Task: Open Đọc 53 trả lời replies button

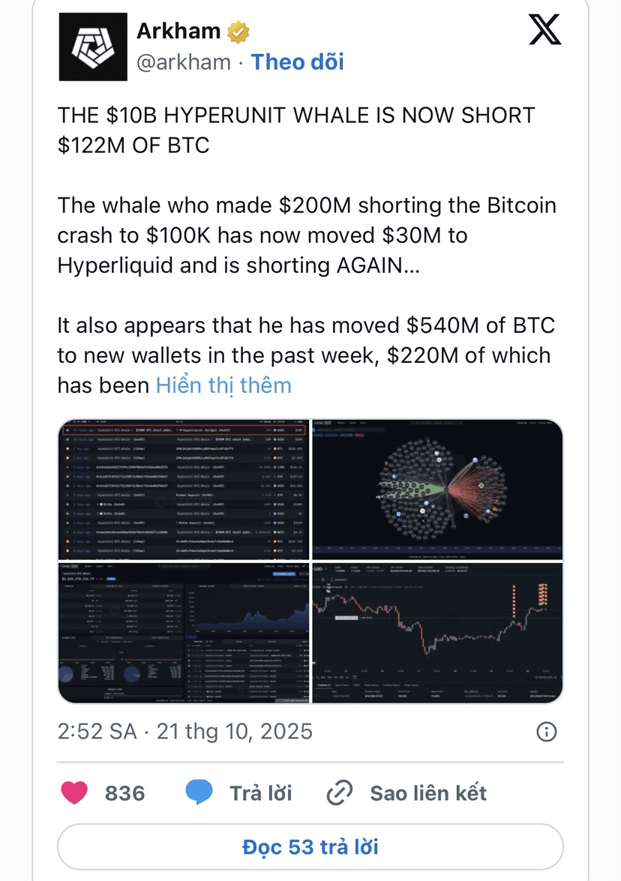Action: click(x=310, y=847)
